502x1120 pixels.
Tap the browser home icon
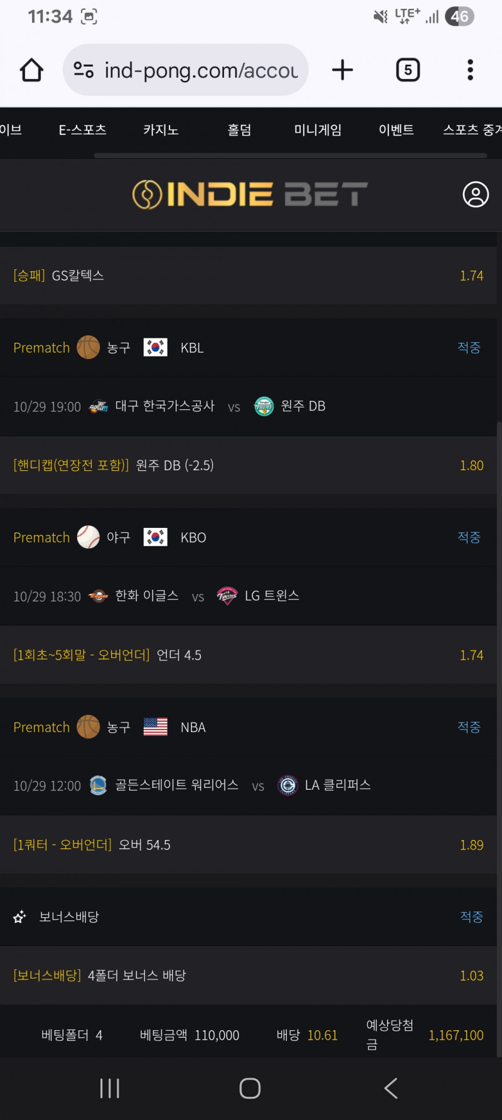(x=31, y=70)
